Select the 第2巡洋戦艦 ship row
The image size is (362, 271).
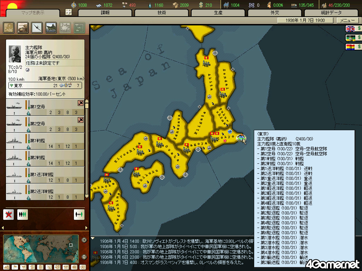[x=45, y=192]
